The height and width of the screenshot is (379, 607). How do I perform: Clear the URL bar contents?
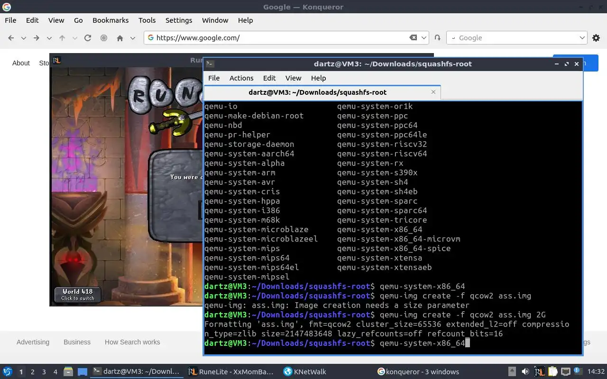[413, 38]
